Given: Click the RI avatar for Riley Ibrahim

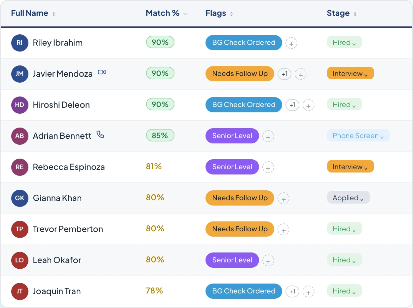Looking at the screenshot, I should (x=20, y=43).
